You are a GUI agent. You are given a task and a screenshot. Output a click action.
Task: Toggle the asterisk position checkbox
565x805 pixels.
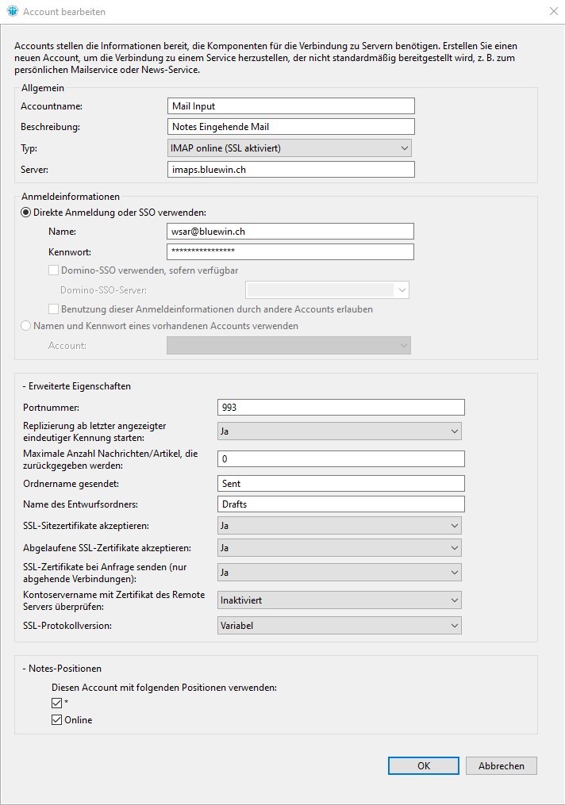(x=56, y=703)
